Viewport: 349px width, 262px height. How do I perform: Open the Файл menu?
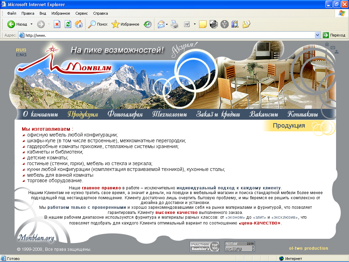click(12, 13)
